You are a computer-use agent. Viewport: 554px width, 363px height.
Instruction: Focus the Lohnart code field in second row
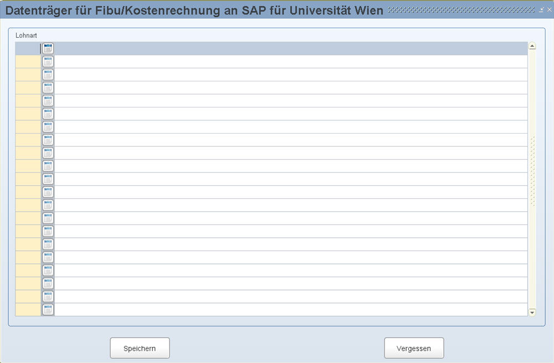(x=28, y=62)
